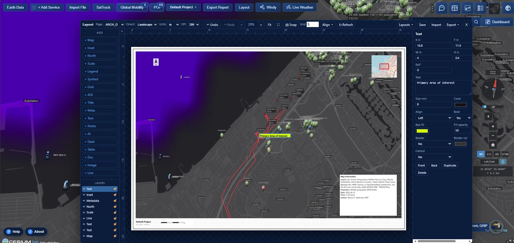Open the Bold Yes dropdown

click(x=462, y=118)
